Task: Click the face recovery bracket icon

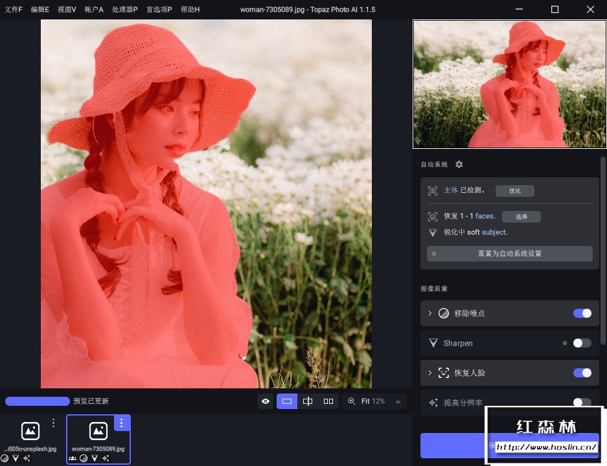Action: pyautogui.click(x=444, y=373)
